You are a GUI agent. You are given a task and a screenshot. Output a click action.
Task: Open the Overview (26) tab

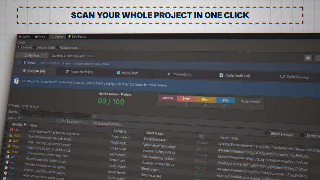pos(34,71)
